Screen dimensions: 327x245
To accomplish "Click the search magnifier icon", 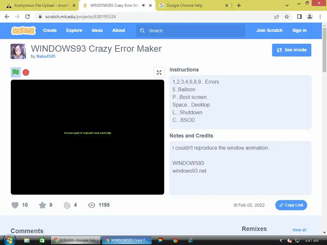I will [142, 31].
